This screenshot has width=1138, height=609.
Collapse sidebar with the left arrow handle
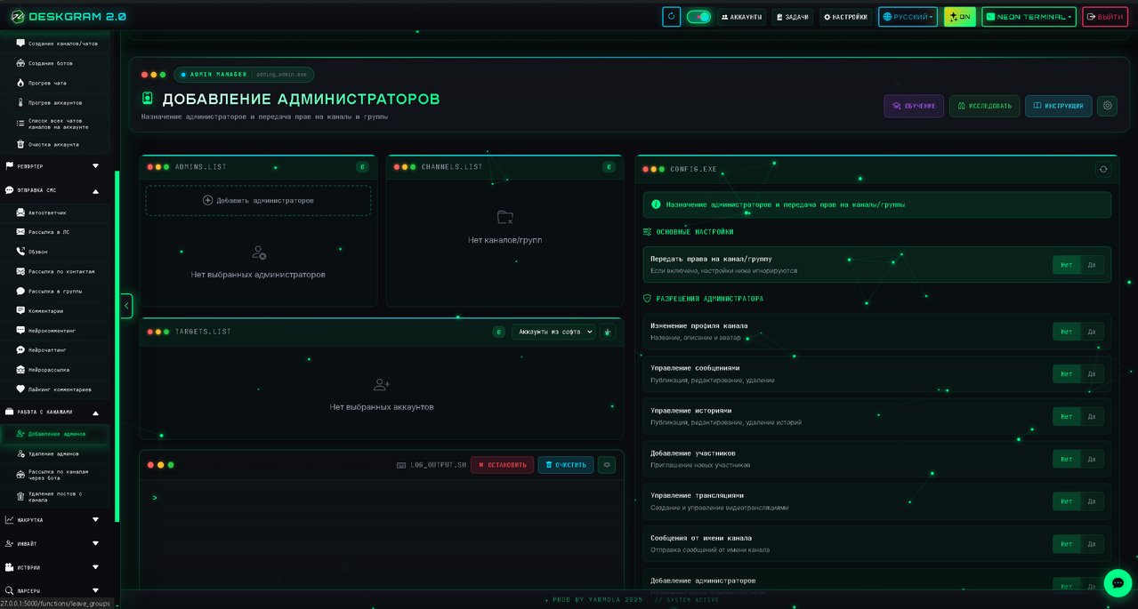(126, 306)
